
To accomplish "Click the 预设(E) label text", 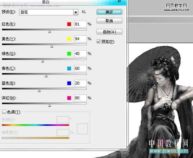I will (x=9, y=12).
